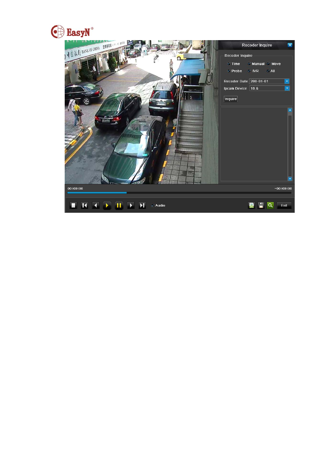Expand the Ipcam Device dropdown arrow

click(287, 89)
